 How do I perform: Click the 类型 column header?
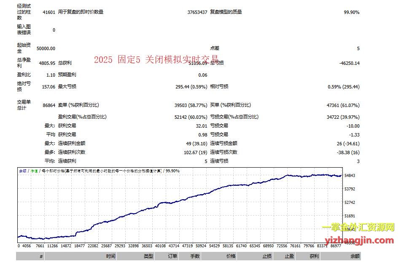148,256
